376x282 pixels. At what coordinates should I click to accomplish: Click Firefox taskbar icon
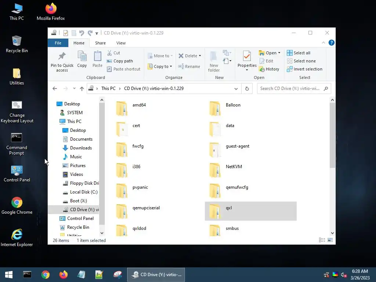pyautogui.click(x=63, y=275)
